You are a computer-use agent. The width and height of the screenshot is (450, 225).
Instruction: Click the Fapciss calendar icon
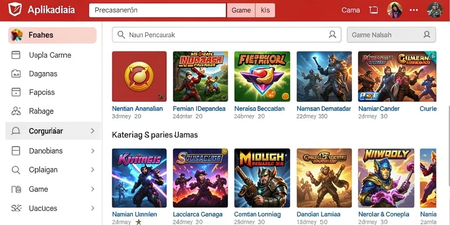click(16, 92)
